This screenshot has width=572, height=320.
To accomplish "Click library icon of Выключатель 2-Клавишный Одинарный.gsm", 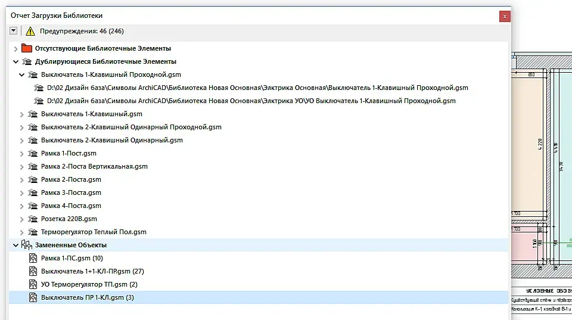I will (33, 140).
